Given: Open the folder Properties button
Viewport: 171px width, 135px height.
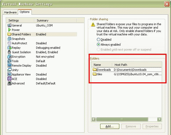Looking at the screenshot, I should click(152, 126).
